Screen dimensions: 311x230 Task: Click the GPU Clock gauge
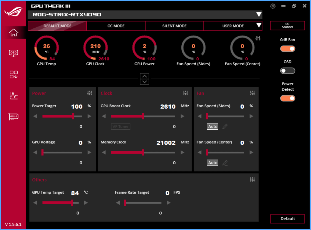95,48
